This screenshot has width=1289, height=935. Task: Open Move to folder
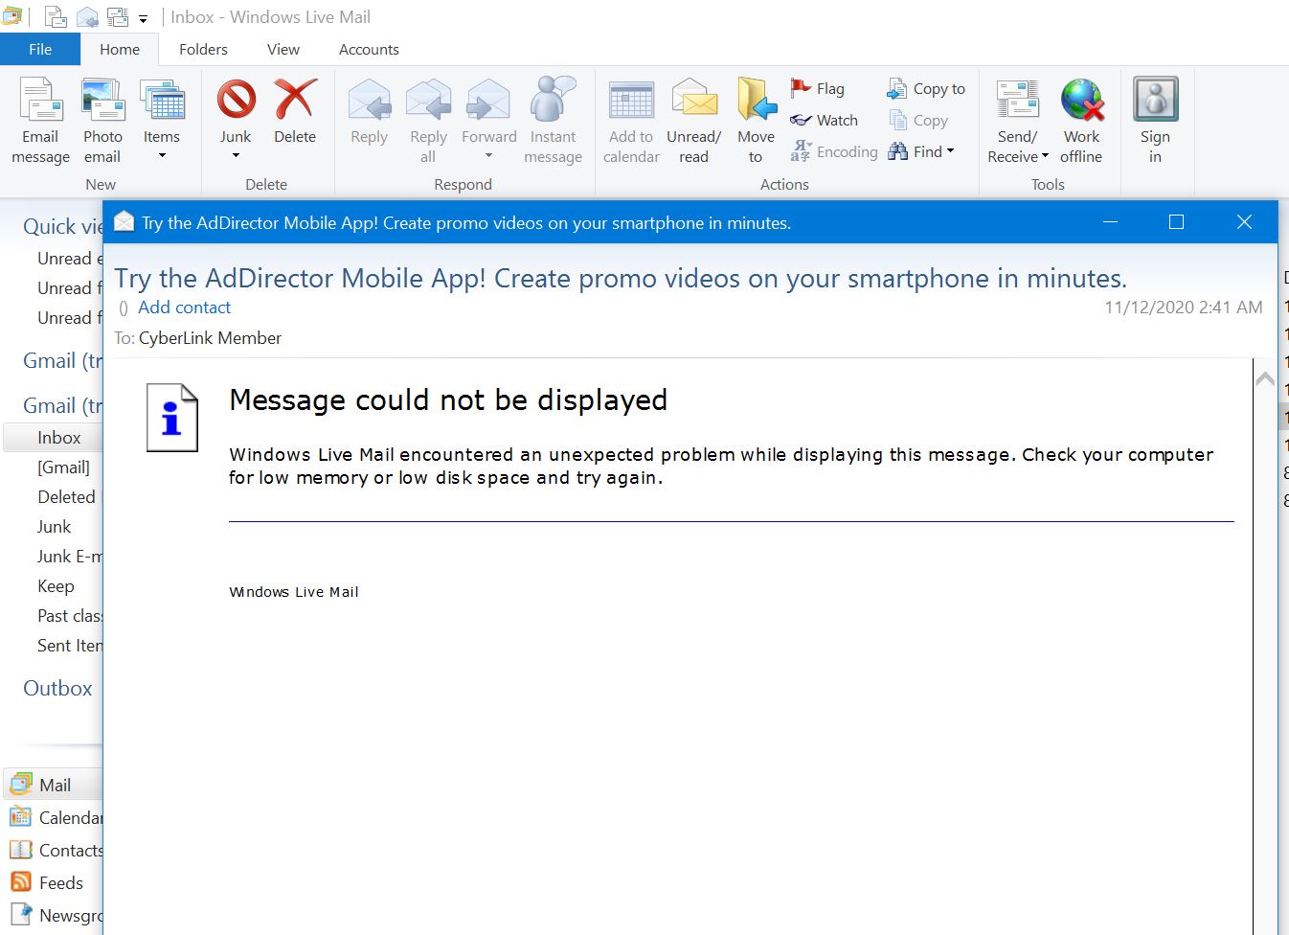(x=756, y=122)
